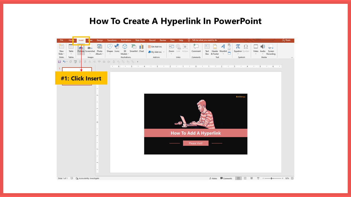351x197 pixels.
Task: Toggle the Notes pane
Action: 213,178
